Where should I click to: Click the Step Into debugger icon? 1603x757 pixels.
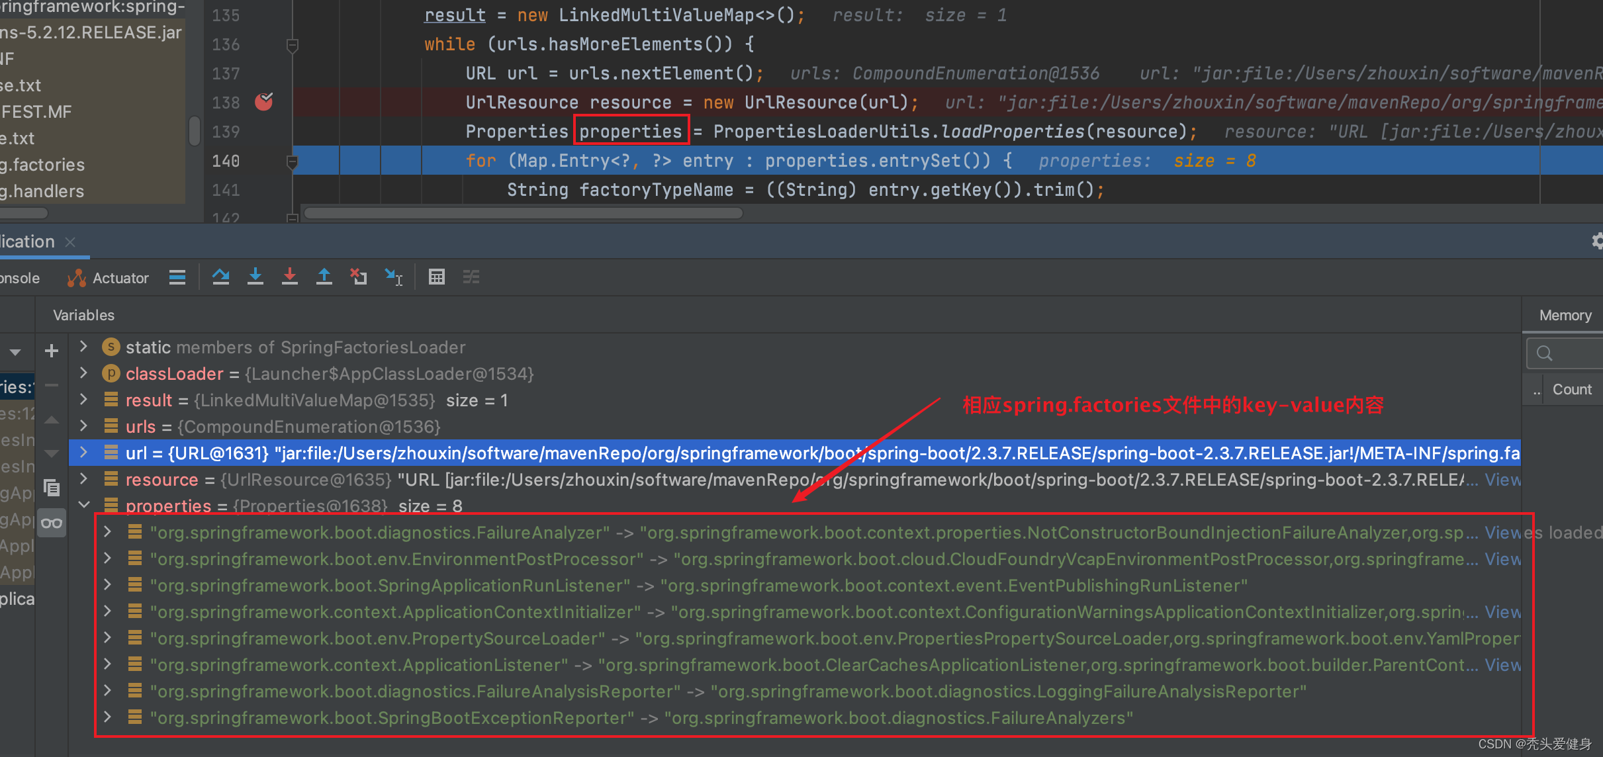[x=255, y=277]
